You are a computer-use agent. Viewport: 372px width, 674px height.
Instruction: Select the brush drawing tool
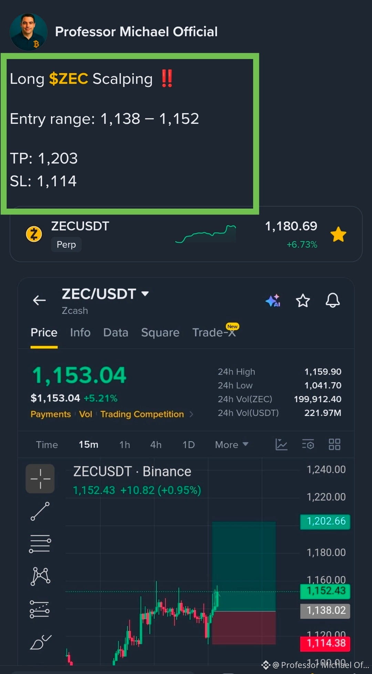(41, 642)
